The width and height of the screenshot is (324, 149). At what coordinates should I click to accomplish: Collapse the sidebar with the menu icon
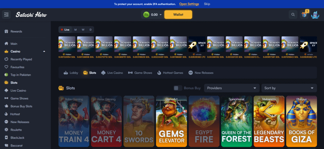[6, 15]
